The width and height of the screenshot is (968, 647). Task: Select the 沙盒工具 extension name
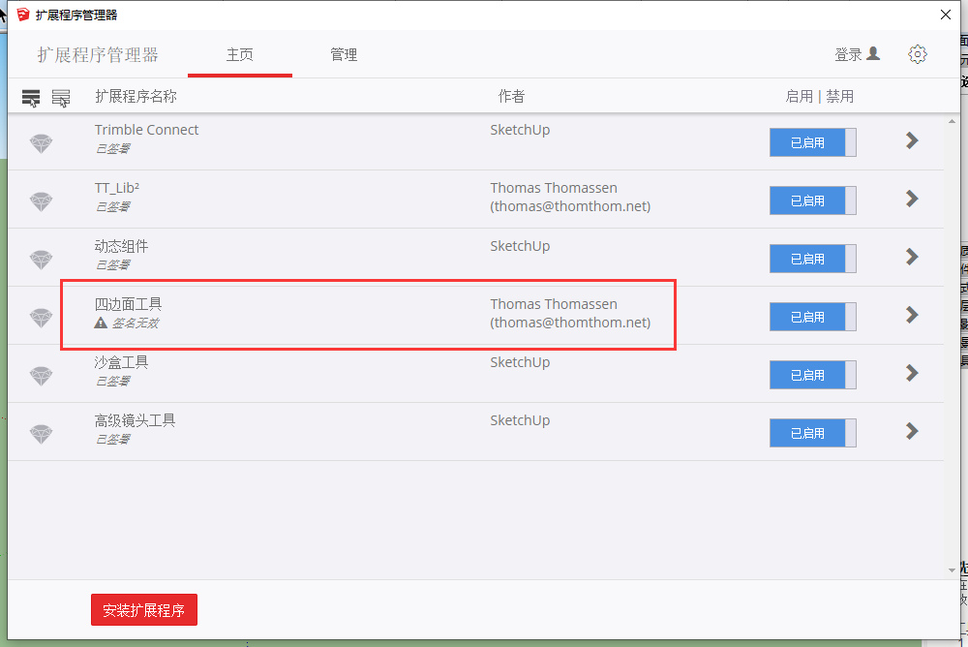tap(121, 362)
